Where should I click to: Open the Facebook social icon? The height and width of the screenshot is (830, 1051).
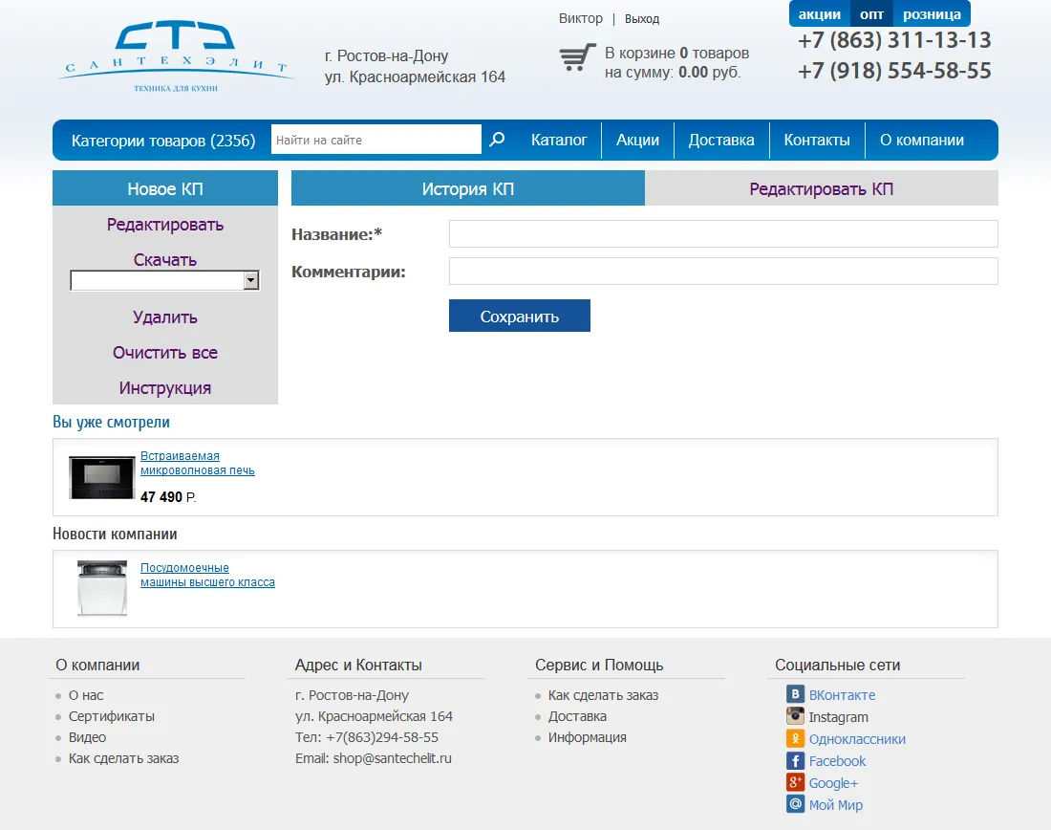coord(795,760)
